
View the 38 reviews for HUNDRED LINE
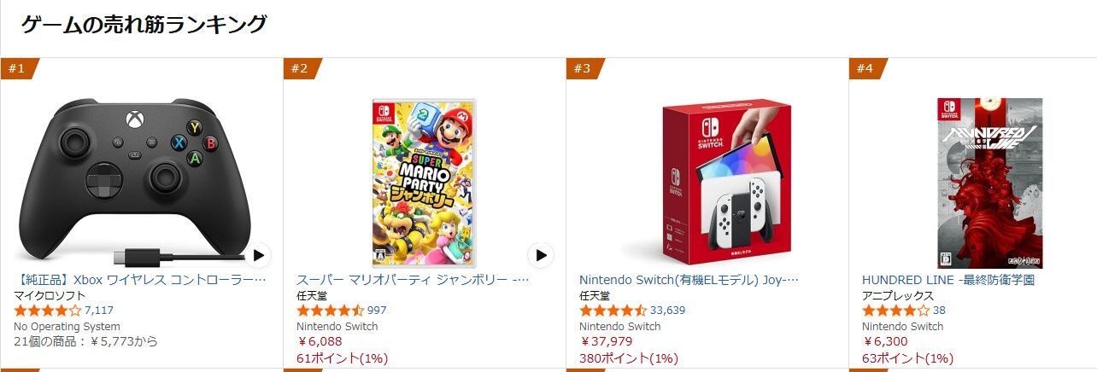(939, 311)
